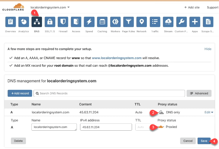Open the Analytics pie chart icon
Image resolution: width=219 pixels, height=149 pixels.
click(24, 22)
